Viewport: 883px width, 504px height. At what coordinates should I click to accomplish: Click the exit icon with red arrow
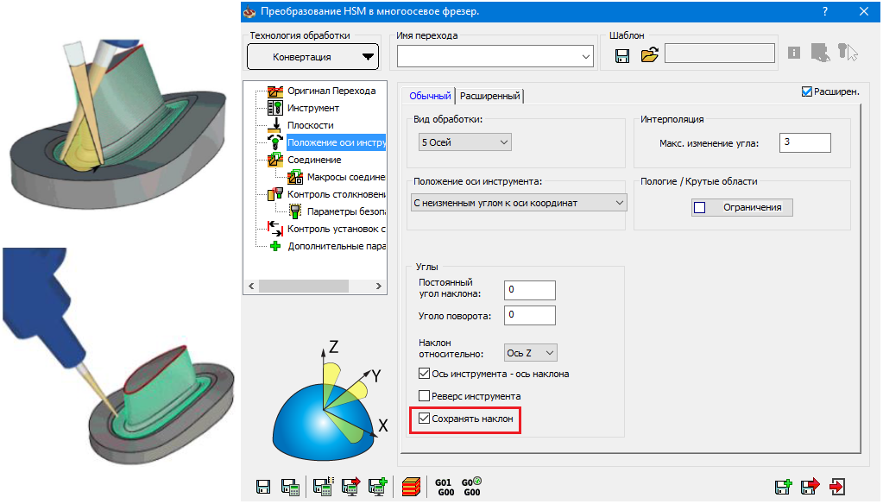(837, 487)
